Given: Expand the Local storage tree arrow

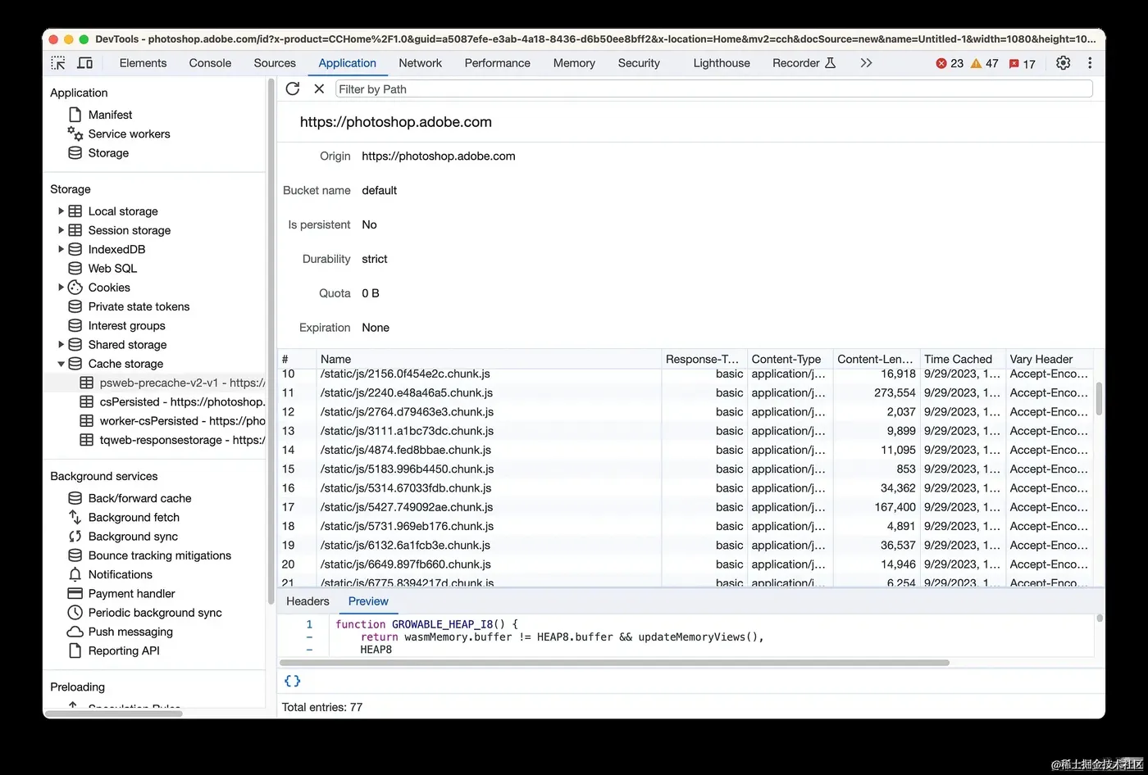Looking at the screenshot, I should pyautogui.click(x=61, y=211).
